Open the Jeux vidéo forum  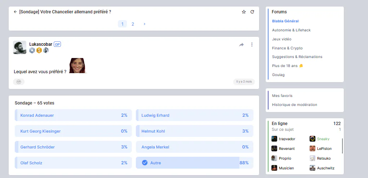281,39
